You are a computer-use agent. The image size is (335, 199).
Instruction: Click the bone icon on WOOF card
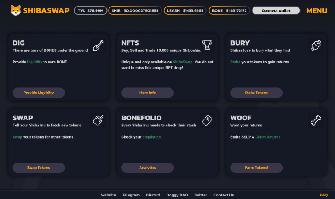pos(316,120)
